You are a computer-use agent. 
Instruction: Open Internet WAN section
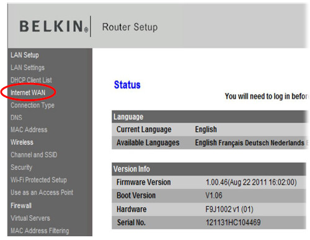[x=28, y=92]
